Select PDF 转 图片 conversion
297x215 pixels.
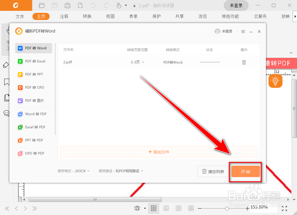coord(34,101)
